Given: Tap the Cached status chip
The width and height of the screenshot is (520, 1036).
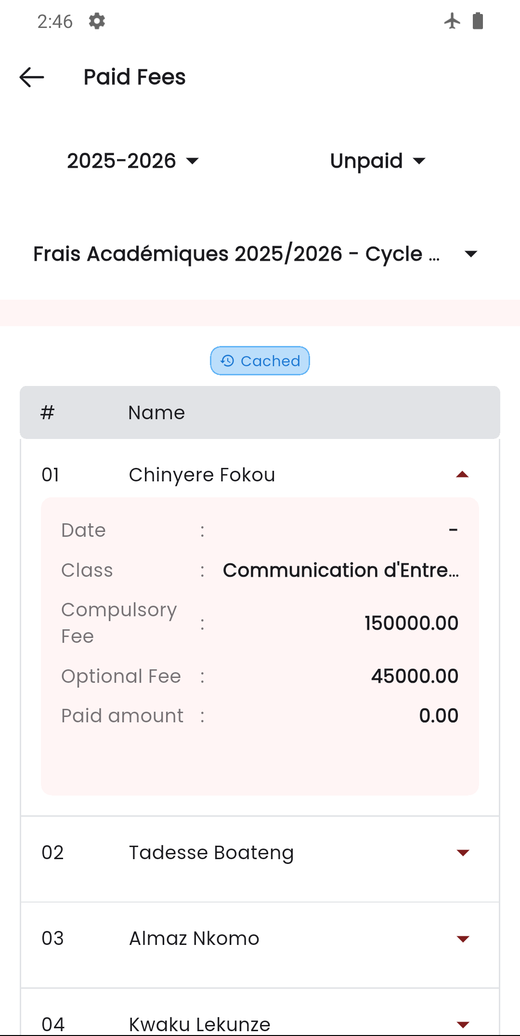Looking at the screenshot, I should [x=260, y=360].
